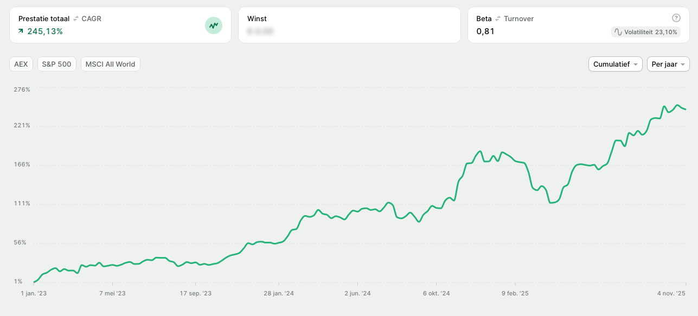Toggle the AEX benchmark comparison
This screenshot has height=316, width=698.
pyautogui.click(x=21, y=64)
